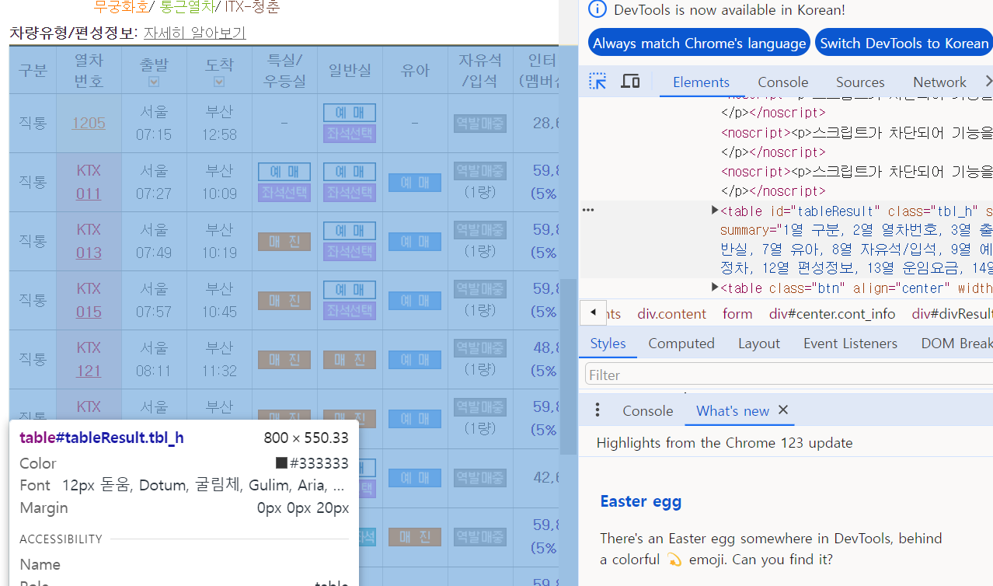Click Always match Chrome's language button
The image size is (993, 586).
pos(699,43)
